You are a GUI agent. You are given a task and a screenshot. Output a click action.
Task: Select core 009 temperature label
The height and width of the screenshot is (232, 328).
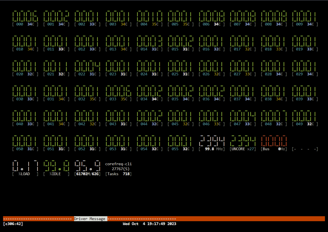point(305,24)
